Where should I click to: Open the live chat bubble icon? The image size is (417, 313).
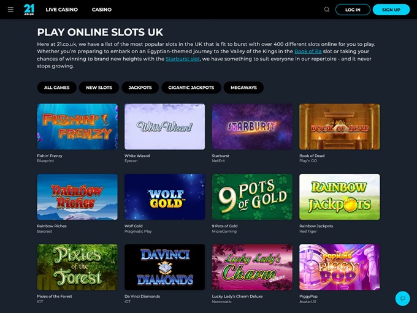[403, 298]
